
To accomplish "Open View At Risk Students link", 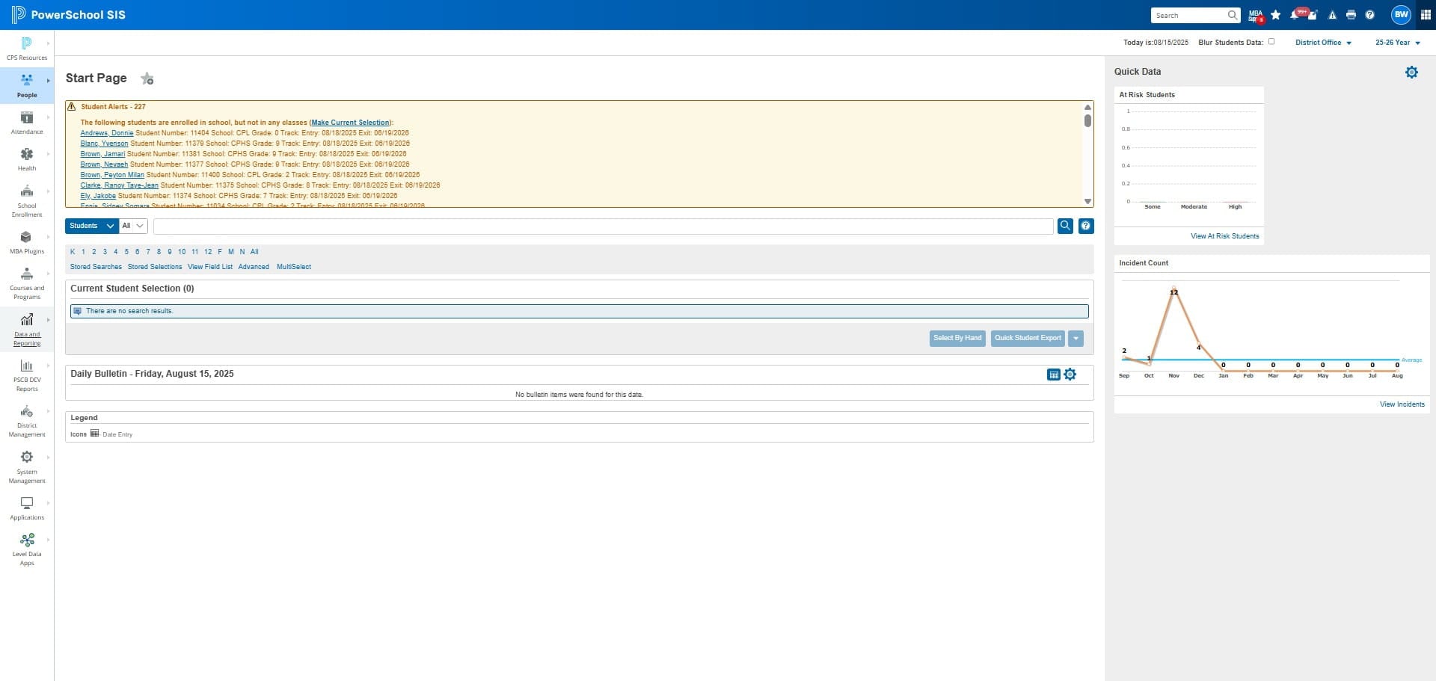I will (x=1224, y=236).
